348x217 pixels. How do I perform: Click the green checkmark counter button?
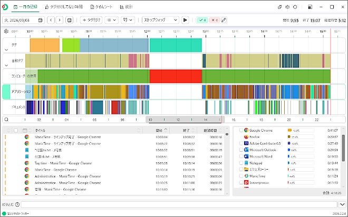(202, 20)
